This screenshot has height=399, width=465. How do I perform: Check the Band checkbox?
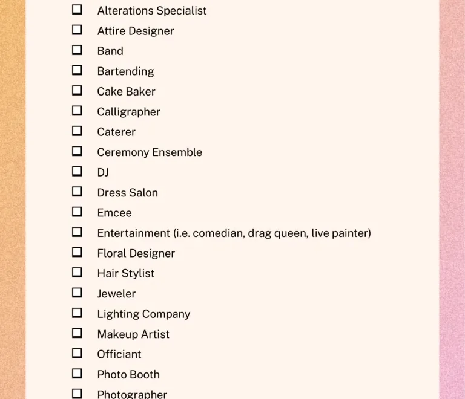tap(77, 50)
